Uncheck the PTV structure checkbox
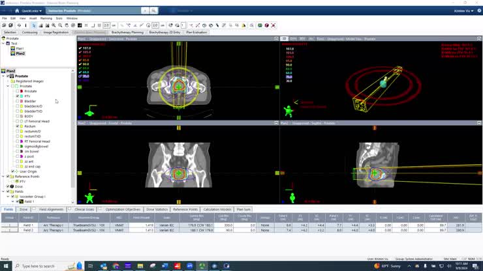The height and width of the screenshot is (271, 483). (18, 96)
